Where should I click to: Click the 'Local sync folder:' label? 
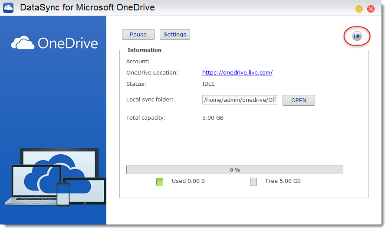tap(150, 100)
